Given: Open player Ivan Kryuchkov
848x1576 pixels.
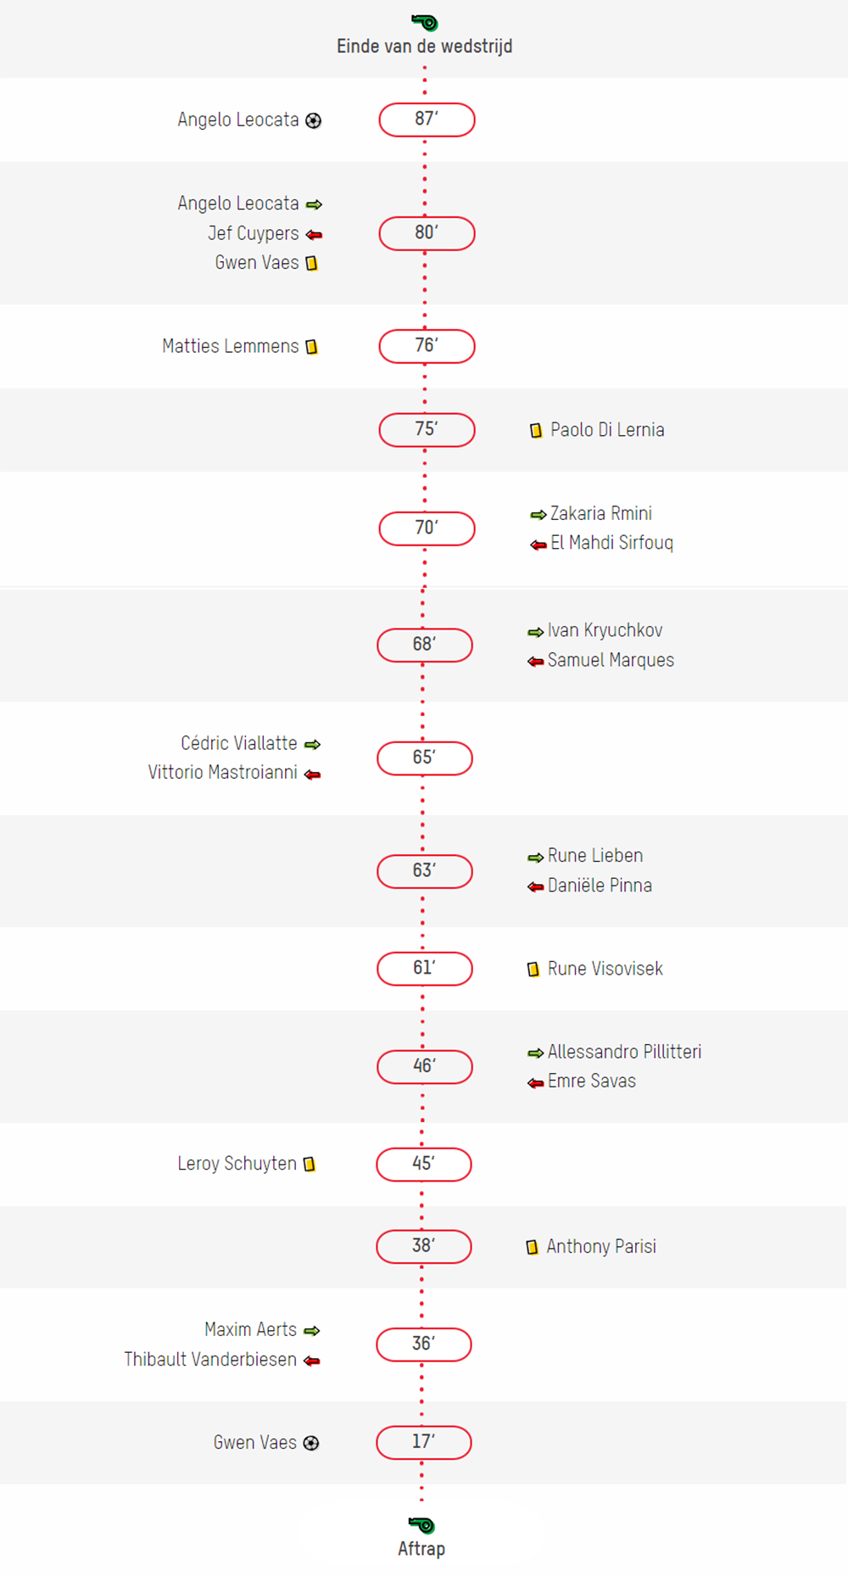Looking at the screenshot, I should coord(605,630).
